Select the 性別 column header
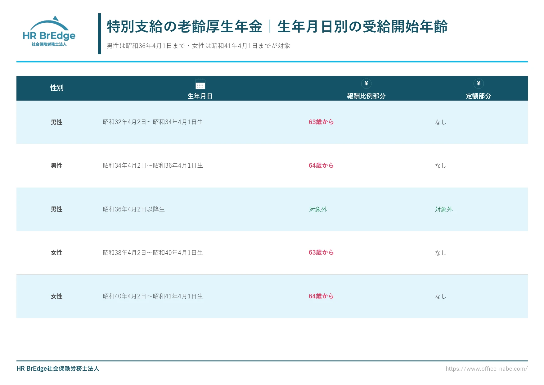Screen dimensions: 544x385 click(57, 88)
